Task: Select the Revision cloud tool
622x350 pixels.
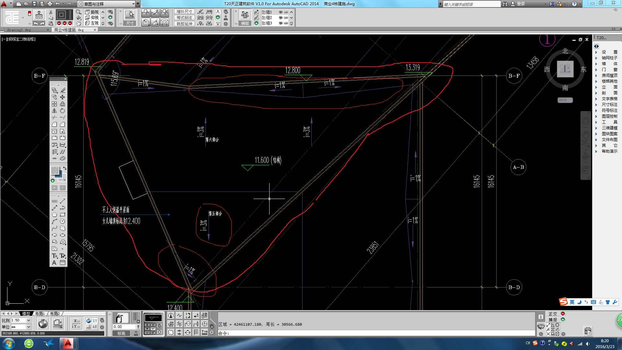Action: click(63, 228)
